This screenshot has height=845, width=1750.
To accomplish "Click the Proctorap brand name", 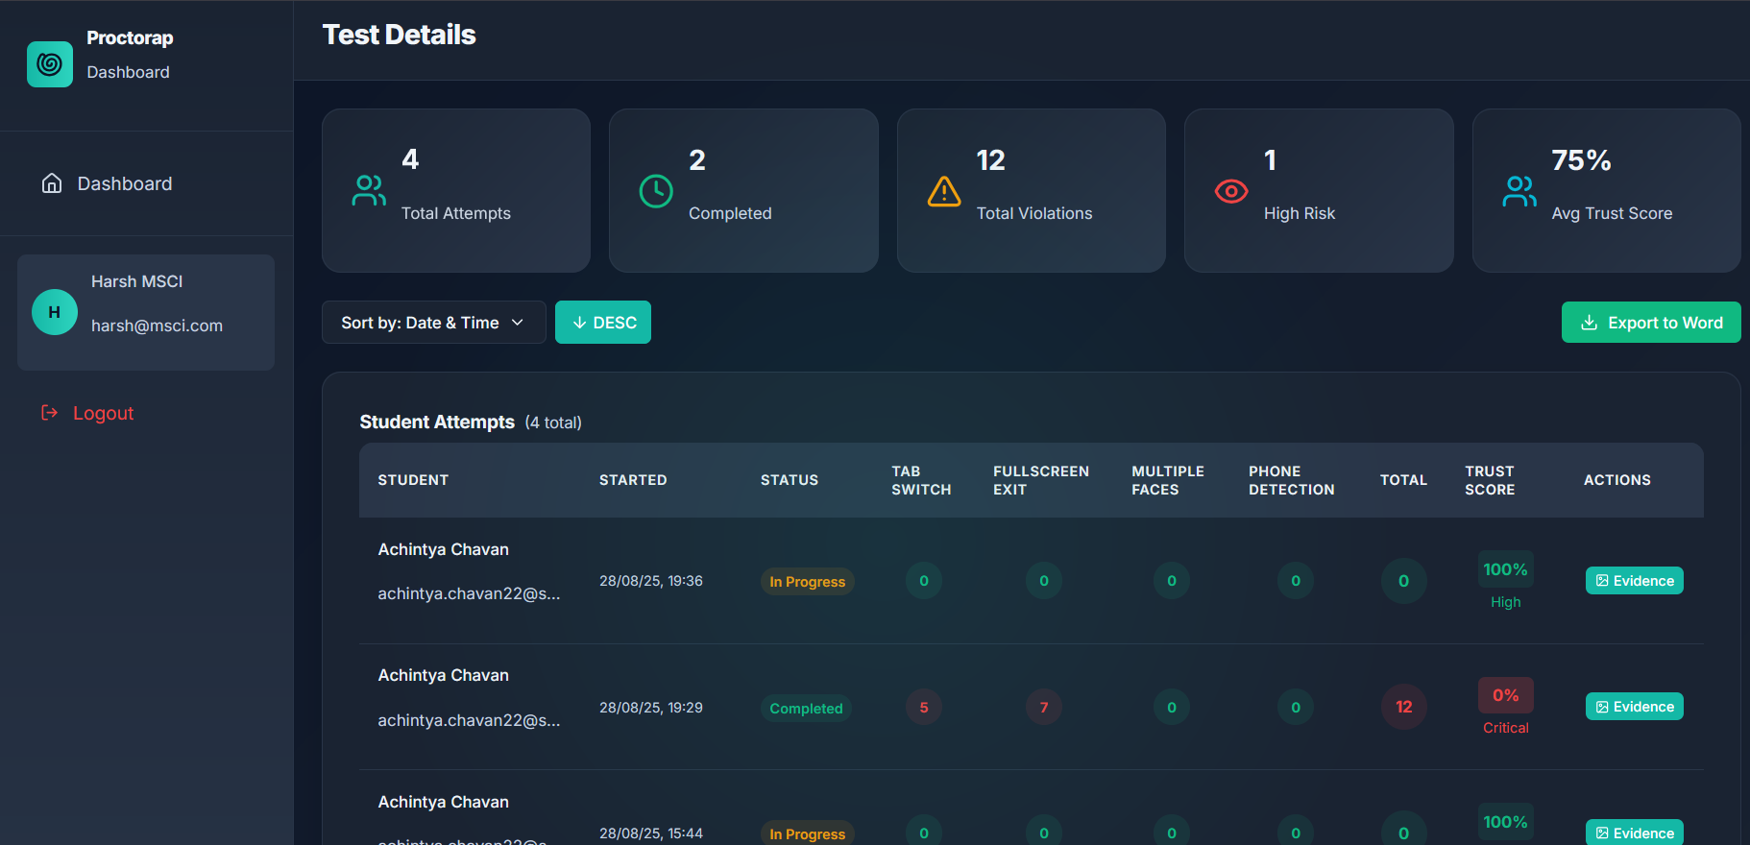I will (130, 38).
